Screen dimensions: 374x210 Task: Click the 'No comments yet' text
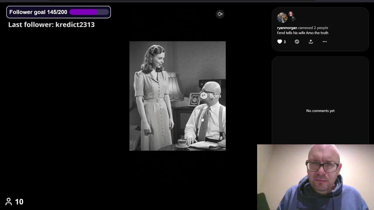tap(320, 111)
